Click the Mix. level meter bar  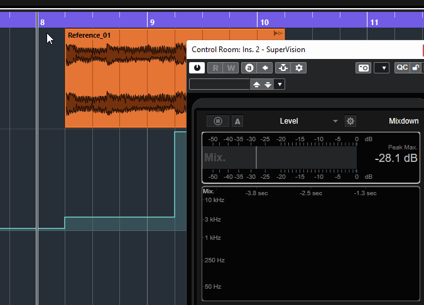pos(280,158)
